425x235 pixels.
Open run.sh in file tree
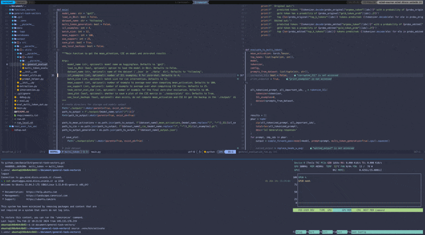pos(21,119)
